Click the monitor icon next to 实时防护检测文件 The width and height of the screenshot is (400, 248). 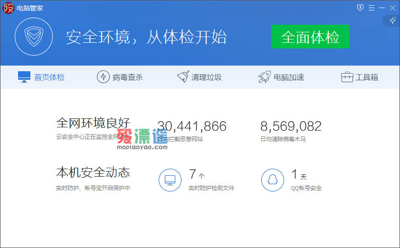tap(170, 180)
